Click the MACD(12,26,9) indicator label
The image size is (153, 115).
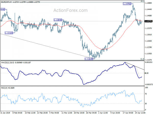(8, 63)
